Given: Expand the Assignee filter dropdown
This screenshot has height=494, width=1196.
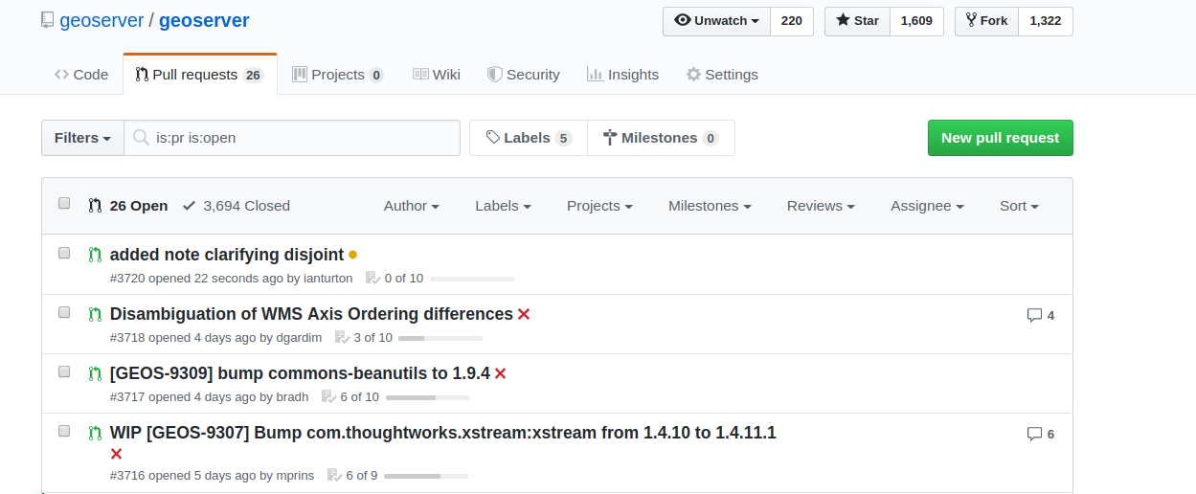Looking at the screenshot, I should coord(927,206).
